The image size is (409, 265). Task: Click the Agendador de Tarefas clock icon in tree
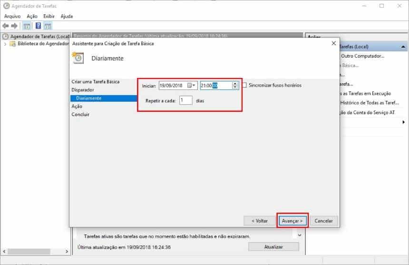[6, 37]
